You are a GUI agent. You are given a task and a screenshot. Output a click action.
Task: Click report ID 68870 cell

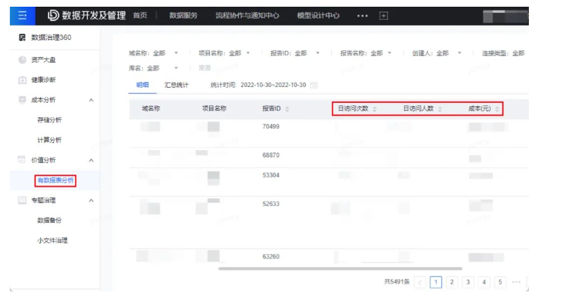[x=271, y=156]
